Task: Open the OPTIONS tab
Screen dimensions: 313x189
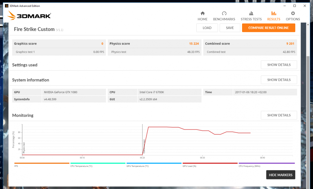Action: 293,16
